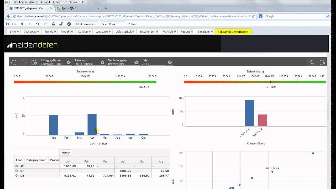Image resolution: width=336 pixels, height=189 pixels.
Task: Click the 182.55% Zielerreichung gauge bar
Action: pos(85,82)
